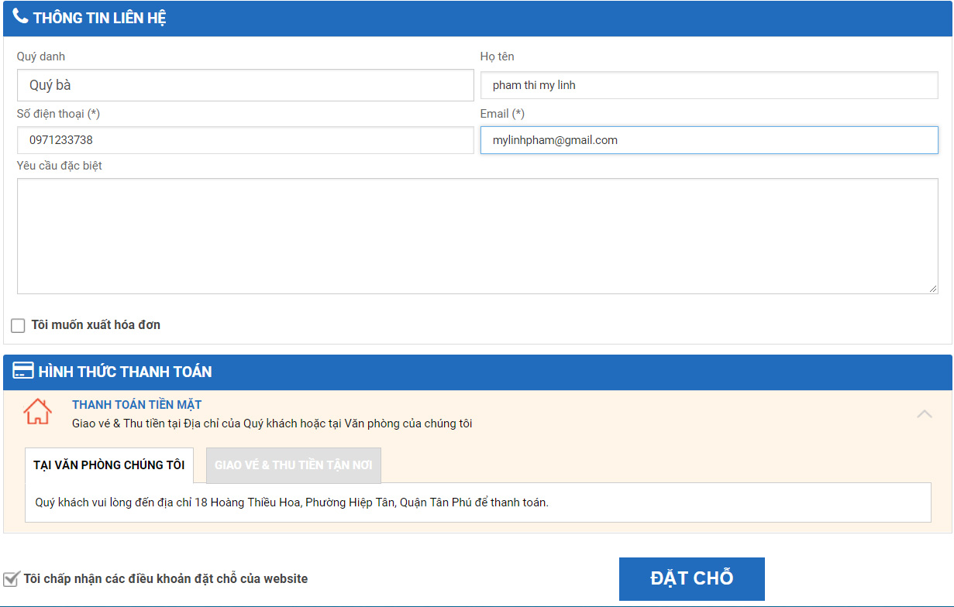Focus the phone number field showing 0971233738
954x607 pixels.
click(x=245, y=140)
